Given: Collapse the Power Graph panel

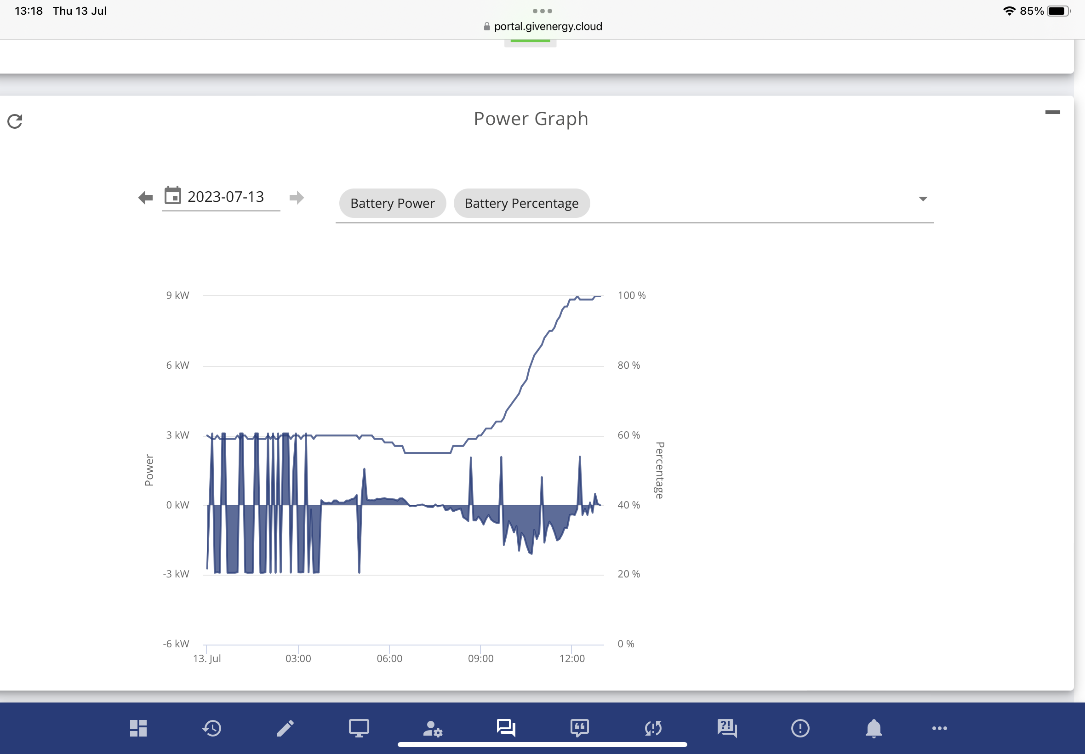Looking at the screenshot, I should 1052,112.
